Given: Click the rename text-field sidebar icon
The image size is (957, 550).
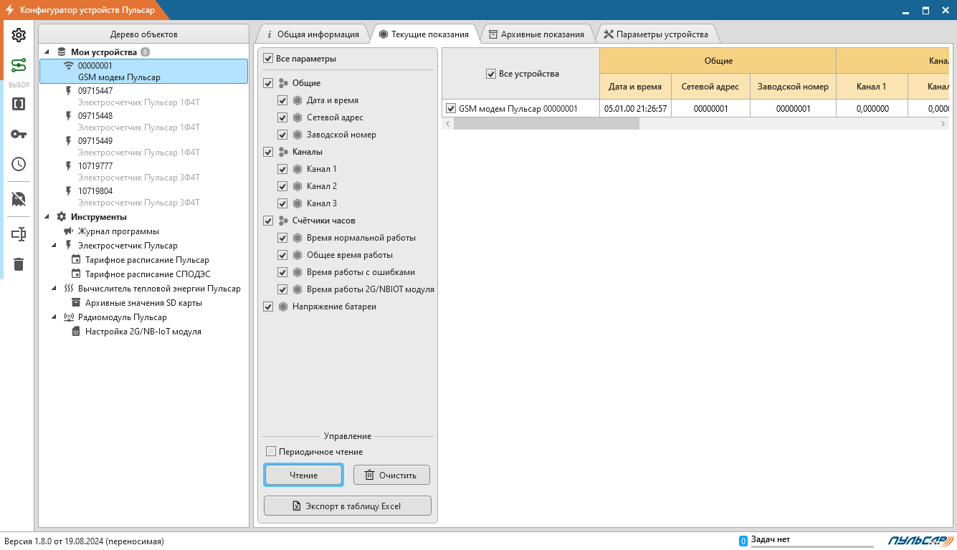Looking at the screenshot, I should tap(19, 234).
